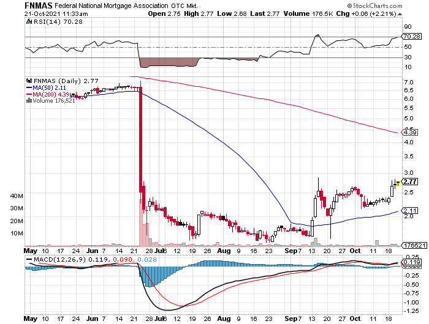Click the Sep label on upper date axis
Screen dimensions: 429x324
291,251
